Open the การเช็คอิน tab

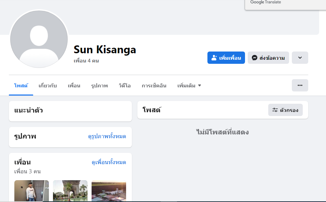coord(154,86)
